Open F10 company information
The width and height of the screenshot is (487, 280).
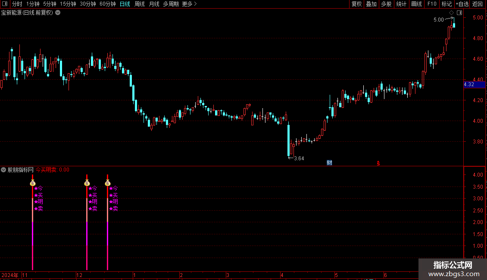(432, 4)
